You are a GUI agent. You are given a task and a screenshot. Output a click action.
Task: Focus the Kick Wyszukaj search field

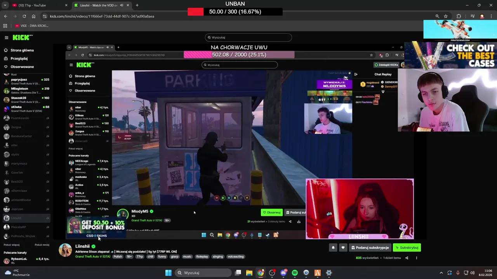(x=248, y=38)
